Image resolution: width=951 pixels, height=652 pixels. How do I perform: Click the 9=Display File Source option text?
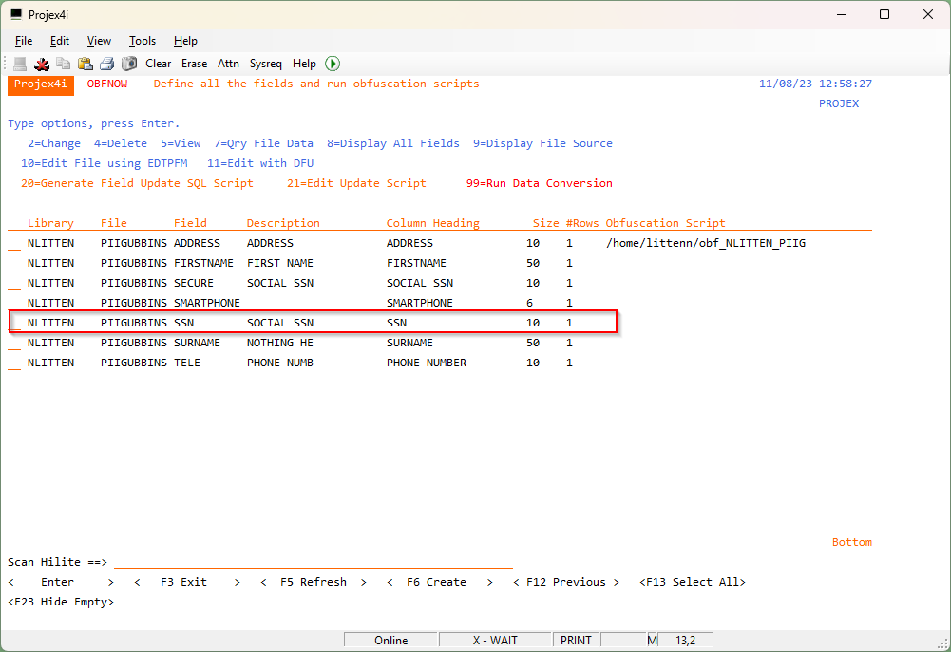tap(542, 143)
